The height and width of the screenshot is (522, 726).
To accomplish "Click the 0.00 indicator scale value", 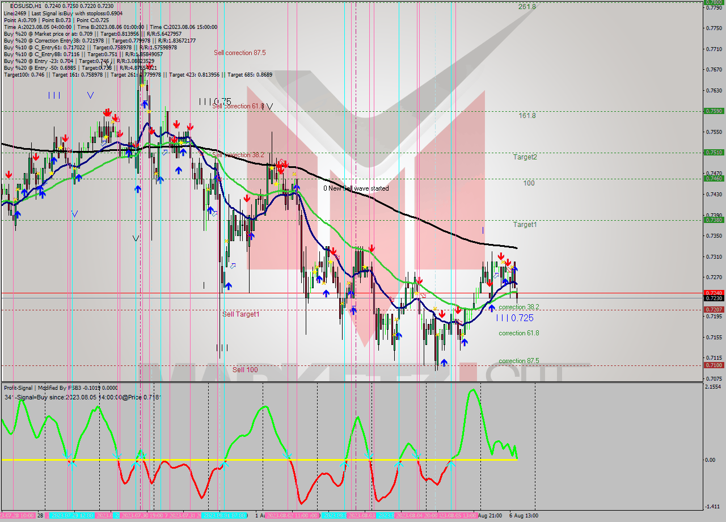I will (x=711, y=460).
